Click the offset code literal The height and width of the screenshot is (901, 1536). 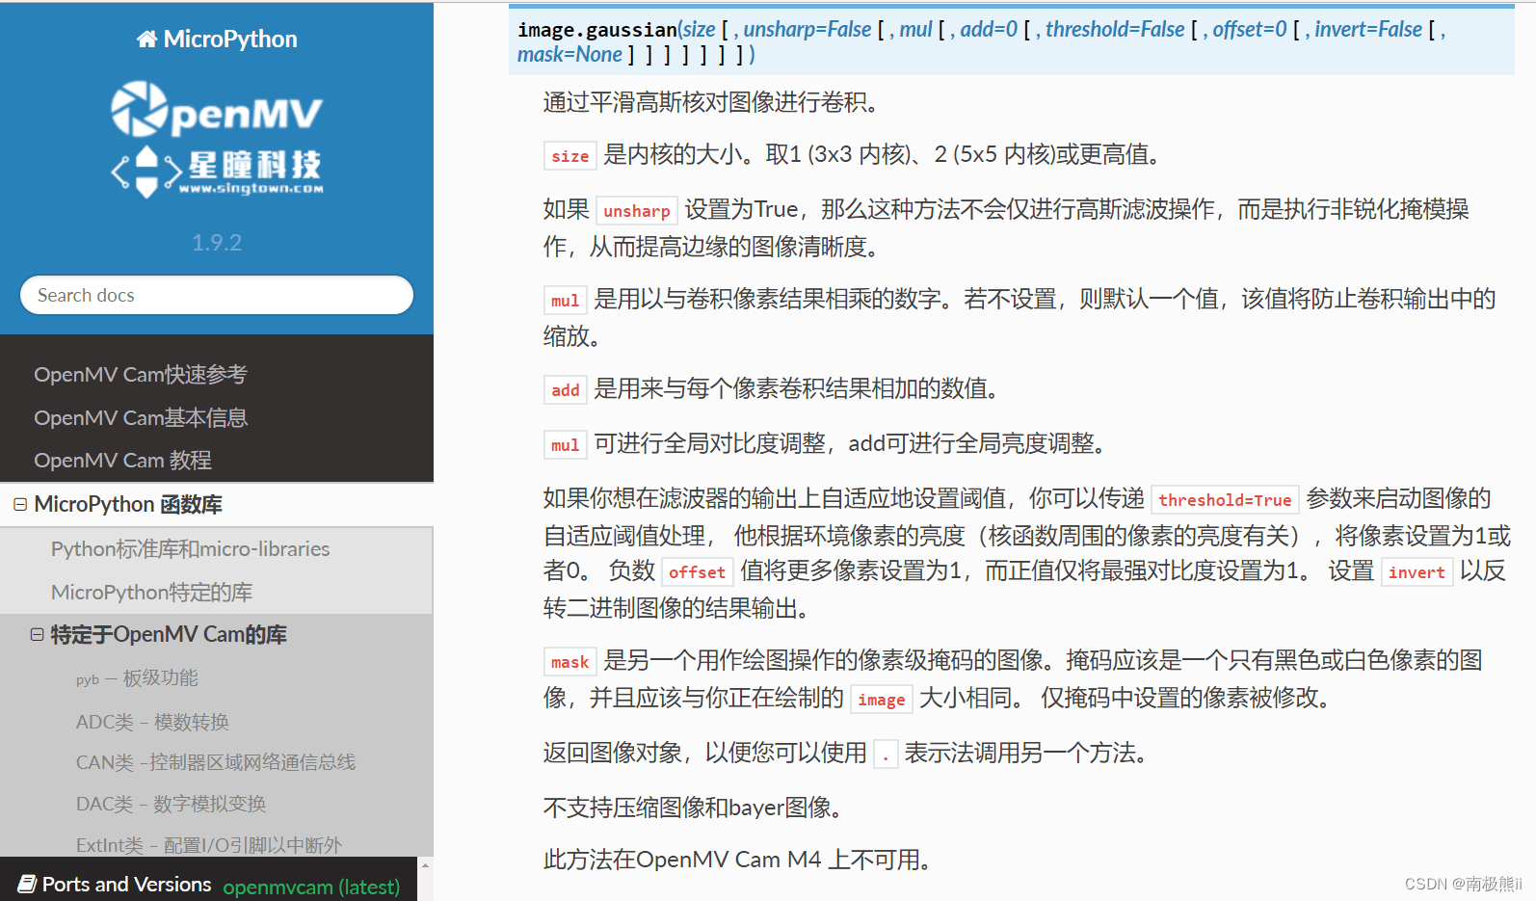tap(697, 572)
